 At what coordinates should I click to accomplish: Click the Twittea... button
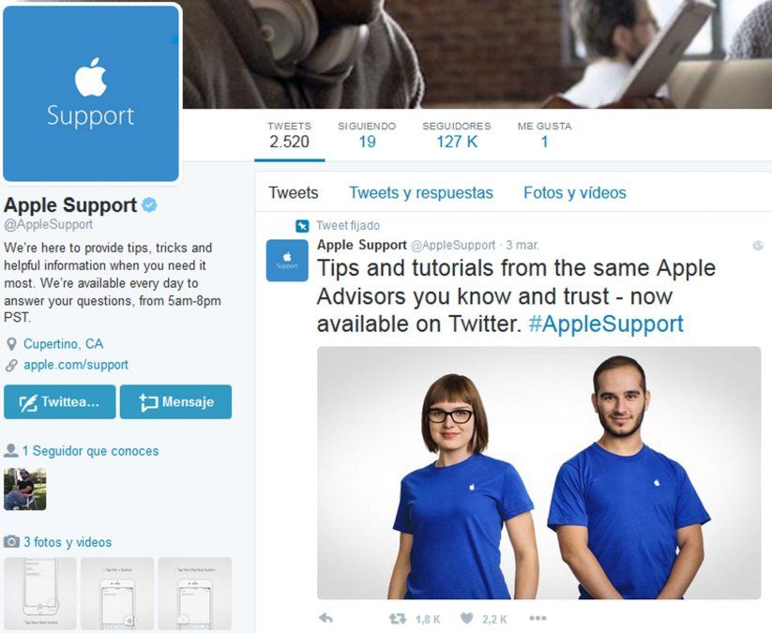coord(60,401)
